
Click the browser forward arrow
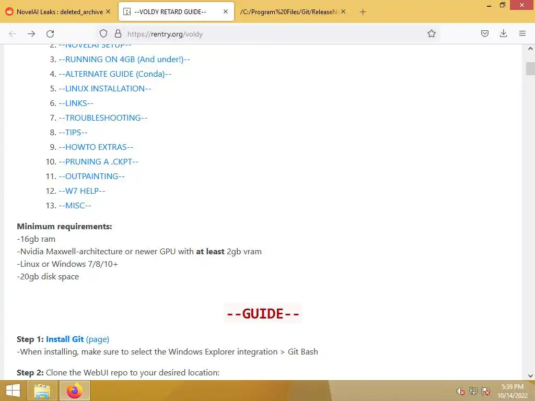[31, 34]
